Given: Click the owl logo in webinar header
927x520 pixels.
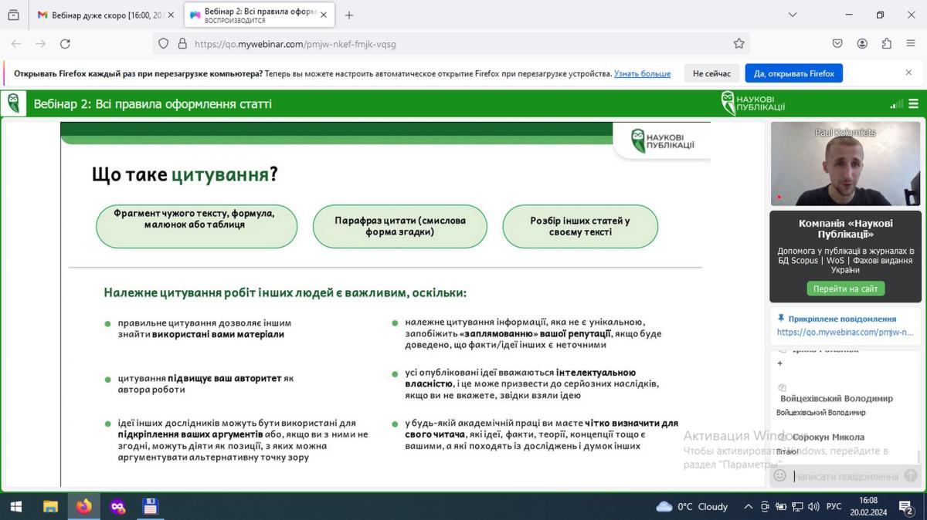Looking at the screenshot, I should pyautogui.click(x=14, y=103).
